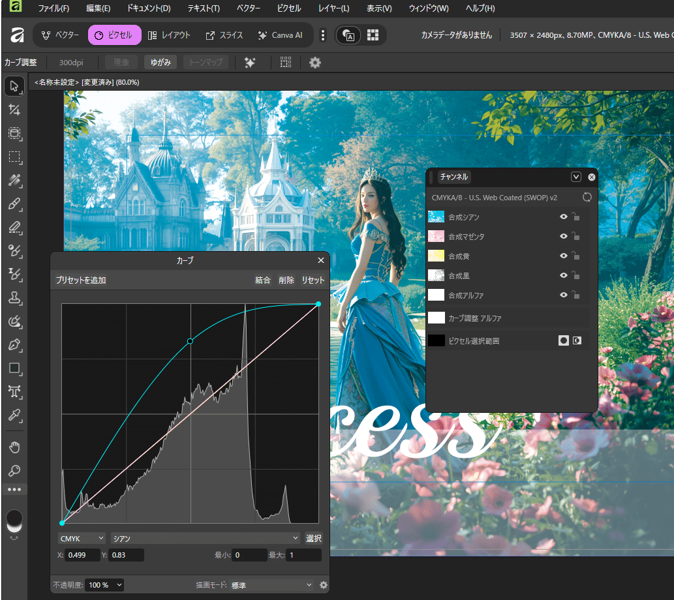This screenshot has height=600, width=674.
Task: Select the Rectangular Marquee tool
Action: [14, 157]
